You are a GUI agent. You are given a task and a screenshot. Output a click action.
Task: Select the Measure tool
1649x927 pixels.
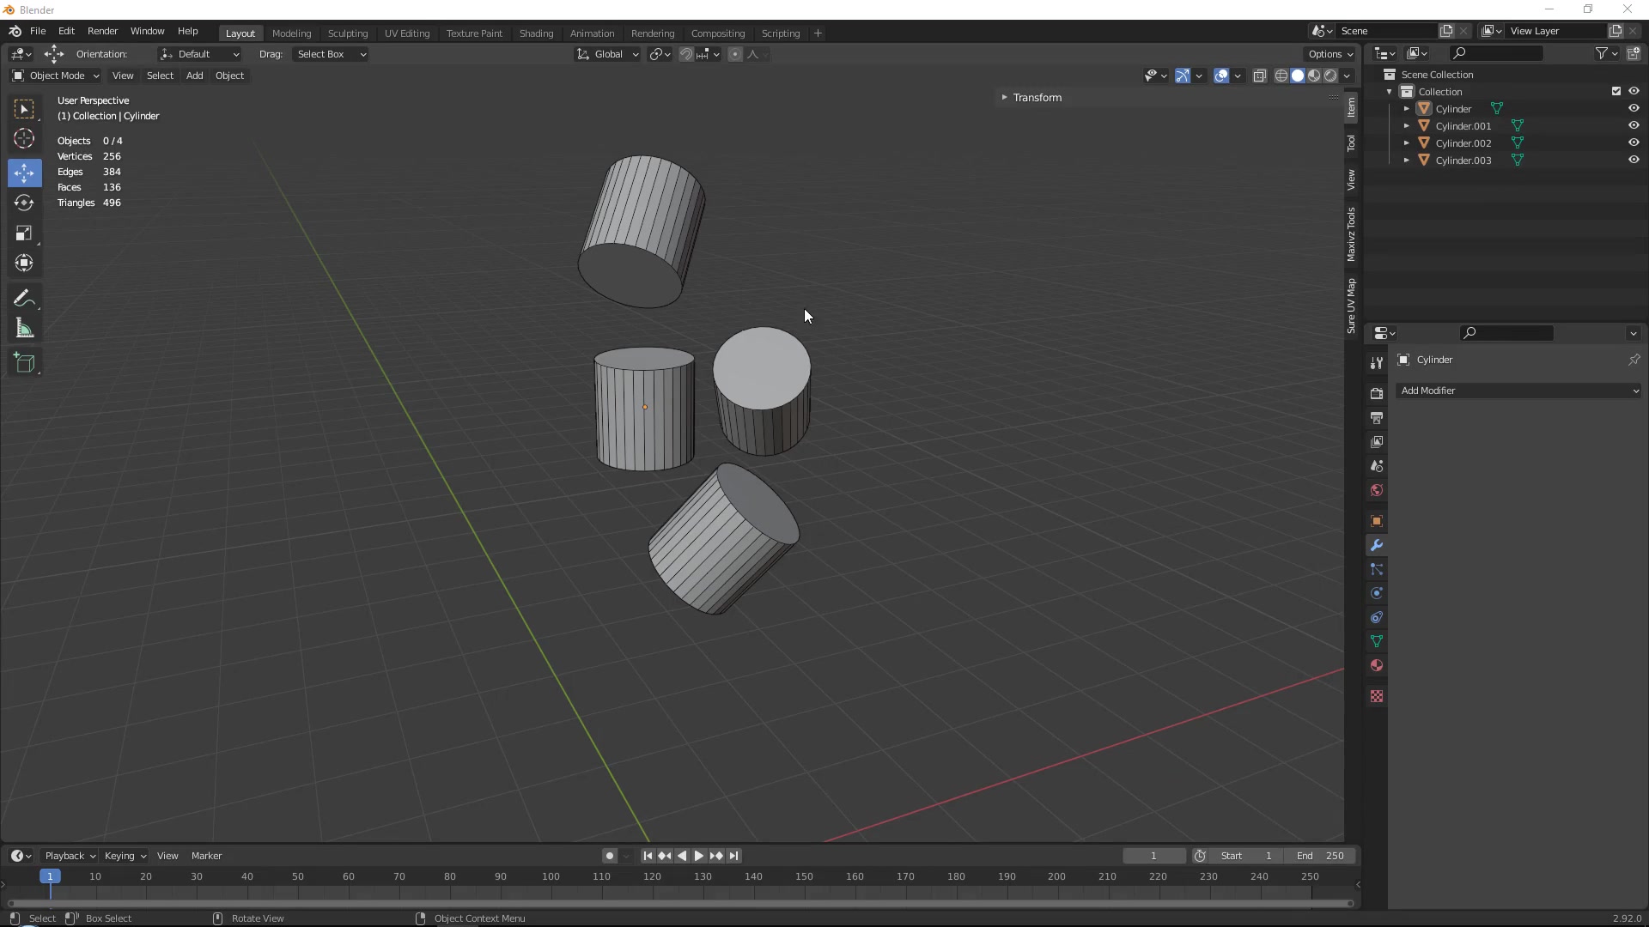click(x=24, y=329)
